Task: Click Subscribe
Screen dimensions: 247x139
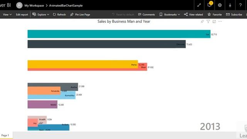Action: coord(234,15)
